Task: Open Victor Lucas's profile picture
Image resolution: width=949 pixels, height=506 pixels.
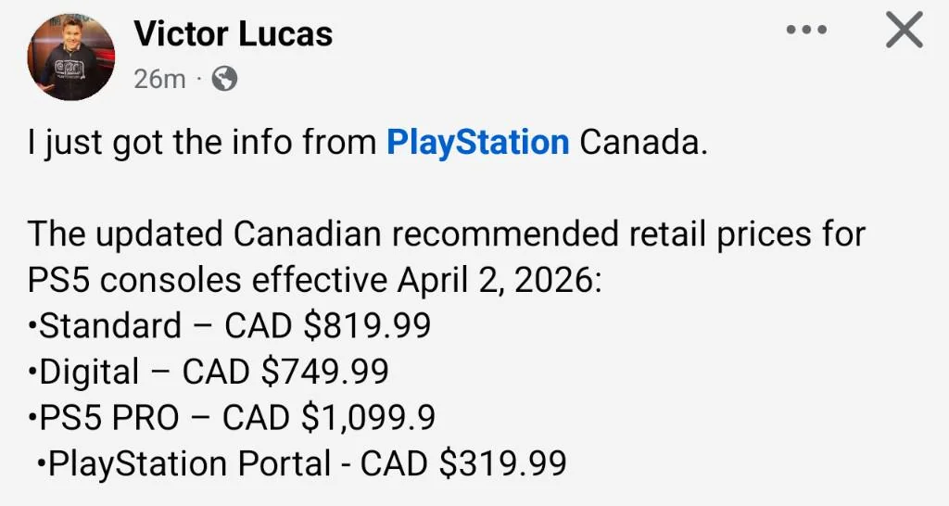Action: (x=72, y=56)
